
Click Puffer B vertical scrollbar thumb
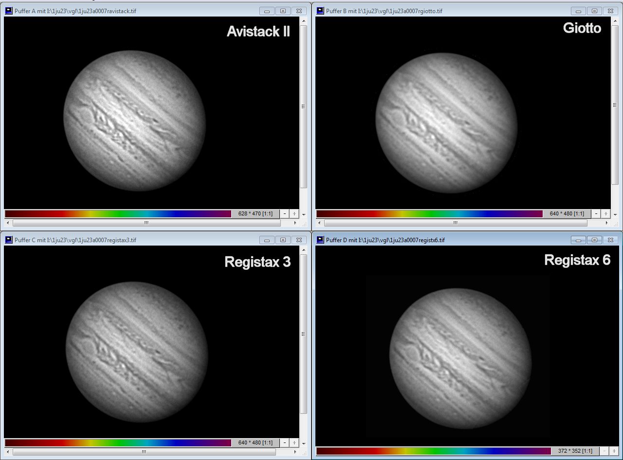615,105
